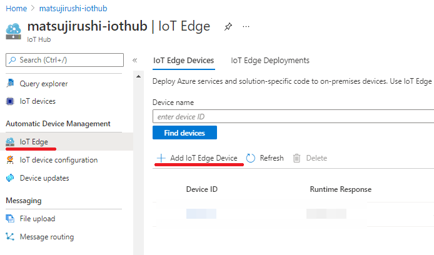The height and width of the screenshot is (255, 434).
Task: Click the Device updates icon
Action: click(x=10, y=178)
